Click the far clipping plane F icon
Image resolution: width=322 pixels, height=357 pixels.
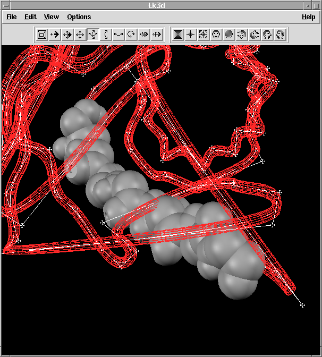157,35
